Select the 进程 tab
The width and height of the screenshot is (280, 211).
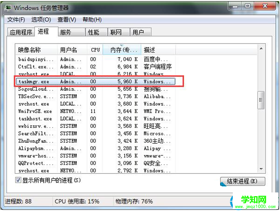46,32
